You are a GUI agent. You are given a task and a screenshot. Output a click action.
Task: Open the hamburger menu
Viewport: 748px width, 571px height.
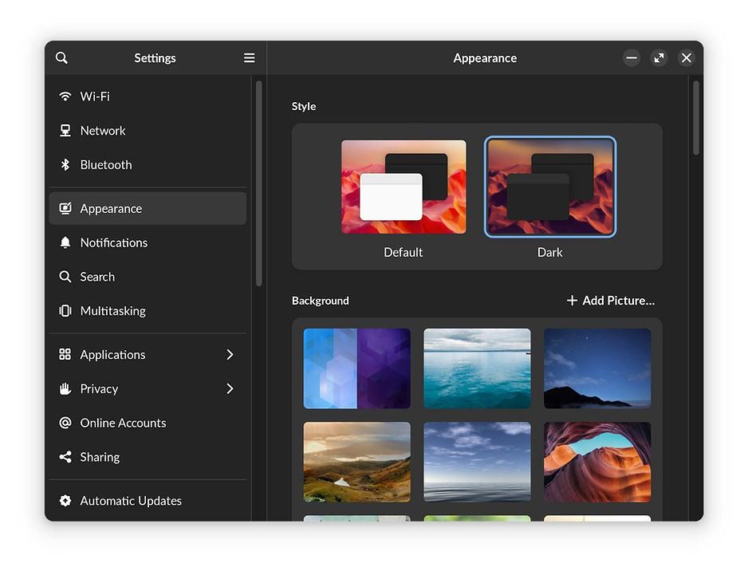tap(249, 57)
